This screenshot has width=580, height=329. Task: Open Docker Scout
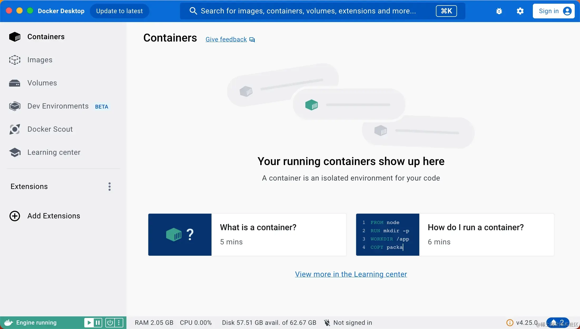50,129
